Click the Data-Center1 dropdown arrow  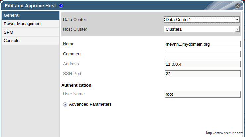[x=237, y=20]
